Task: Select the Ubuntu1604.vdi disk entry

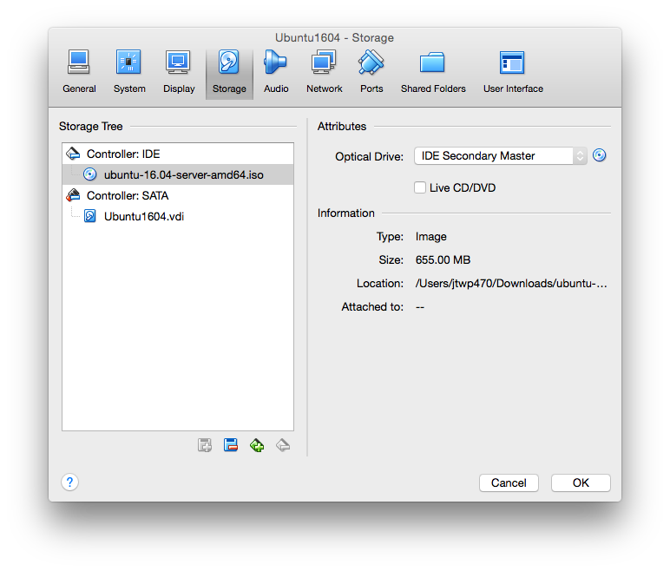Action: point(143,217)
